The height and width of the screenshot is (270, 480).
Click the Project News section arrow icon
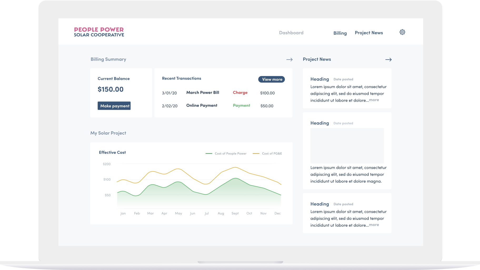tap(388, 60)
